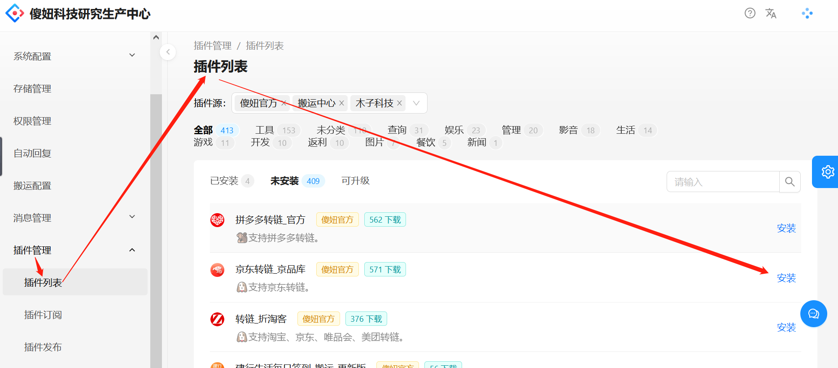
Task: Filter plugins by 查询 category
Action: tap(408, 130)
